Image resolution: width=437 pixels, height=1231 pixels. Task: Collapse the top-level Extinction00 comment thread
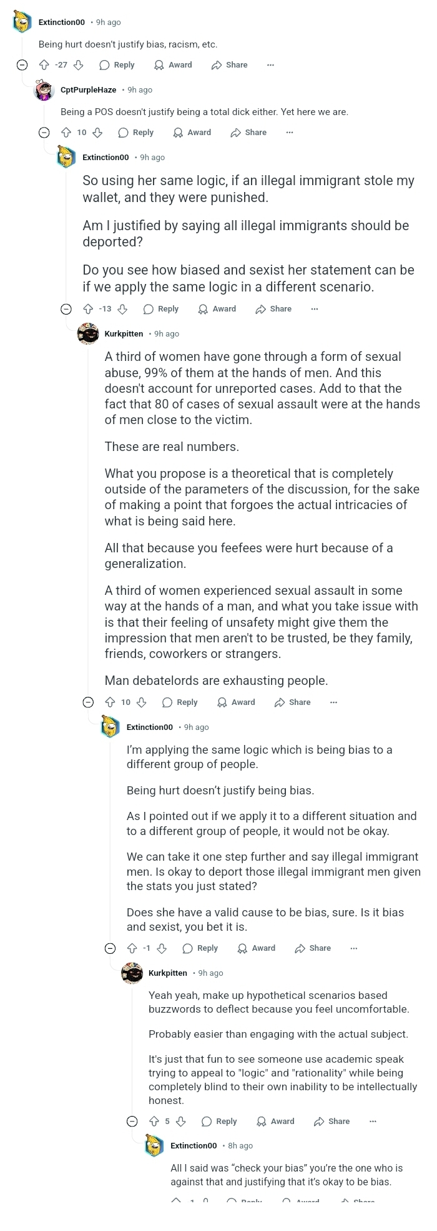(x=22, y=65)
